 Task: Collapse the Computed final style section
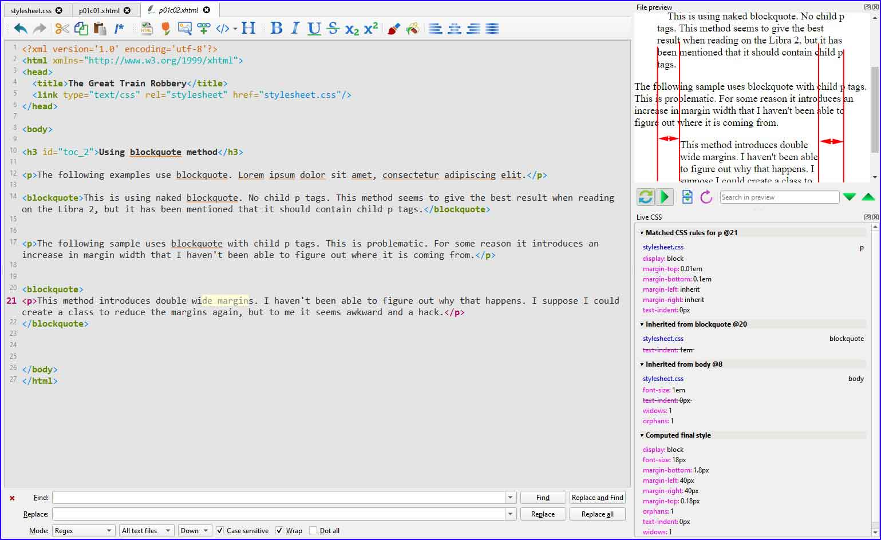pyautogui.click(x=642, y=435)
